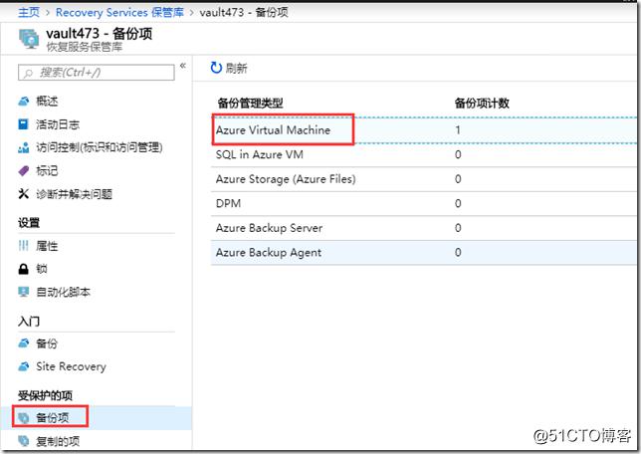Open the Azure Virtual Machine row
Viewport: 641px width, 454px height.
pos(424,130)
